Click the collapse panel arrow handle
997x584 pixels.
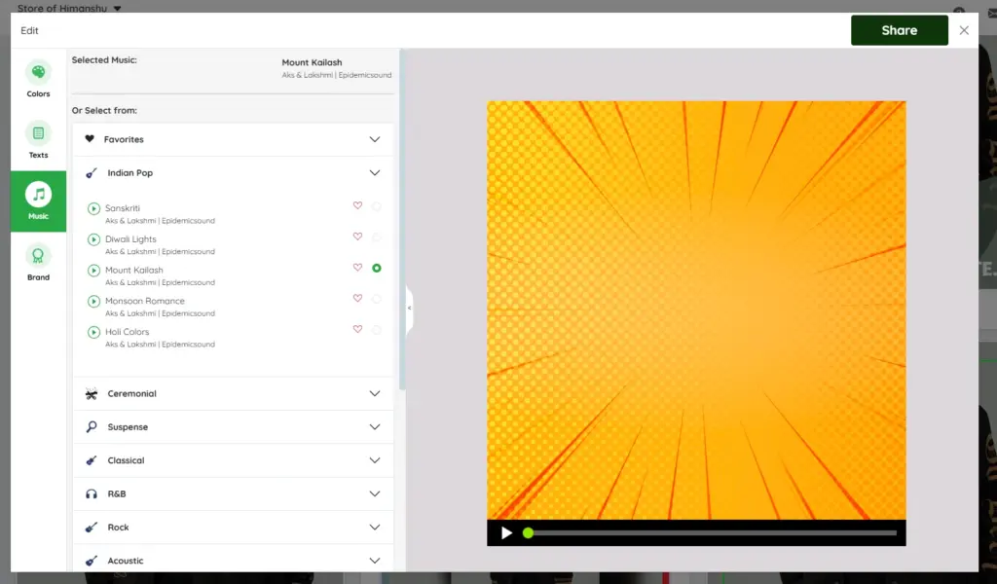pos(410,308)
